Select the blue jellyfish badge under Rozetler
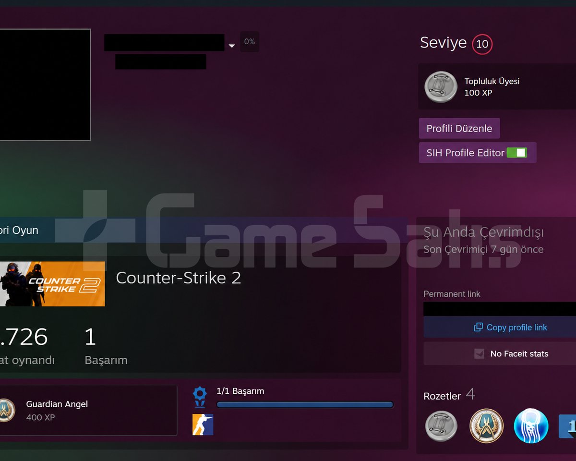Image resolution: width=576 pixels, height=461 pixels. coord(531,426)
